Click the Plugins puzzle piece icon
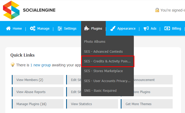 (x=87, y=28)
